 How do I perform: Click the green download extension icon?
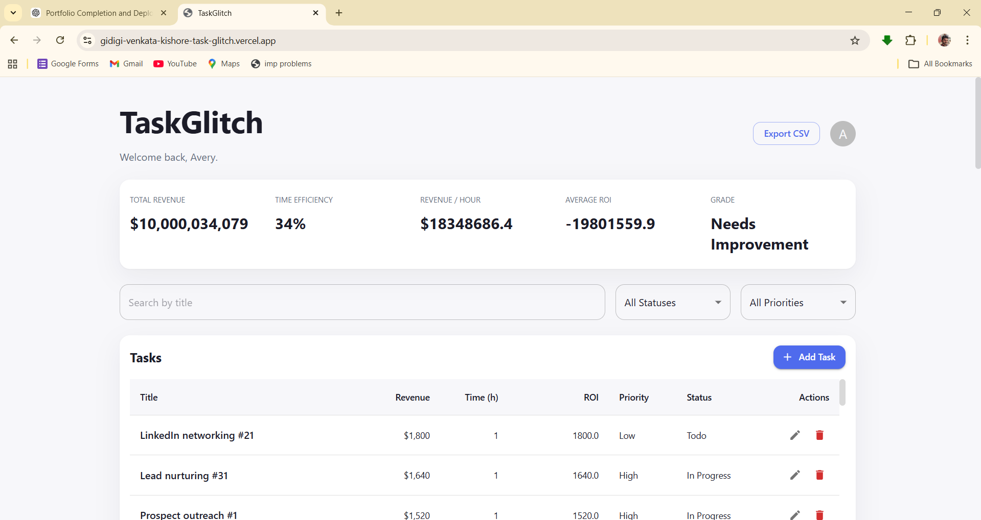coord(887,41)
